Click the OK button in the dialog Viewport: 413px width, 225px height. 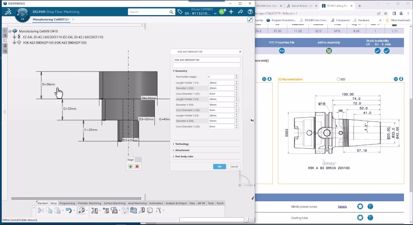(x=219, y=166)
